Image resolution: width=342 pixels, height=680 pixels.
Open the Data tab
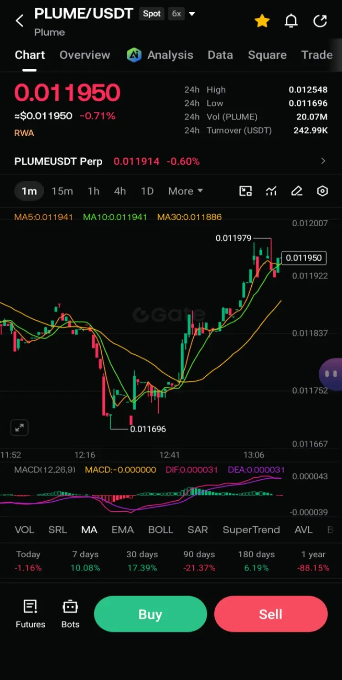[220, 55]
